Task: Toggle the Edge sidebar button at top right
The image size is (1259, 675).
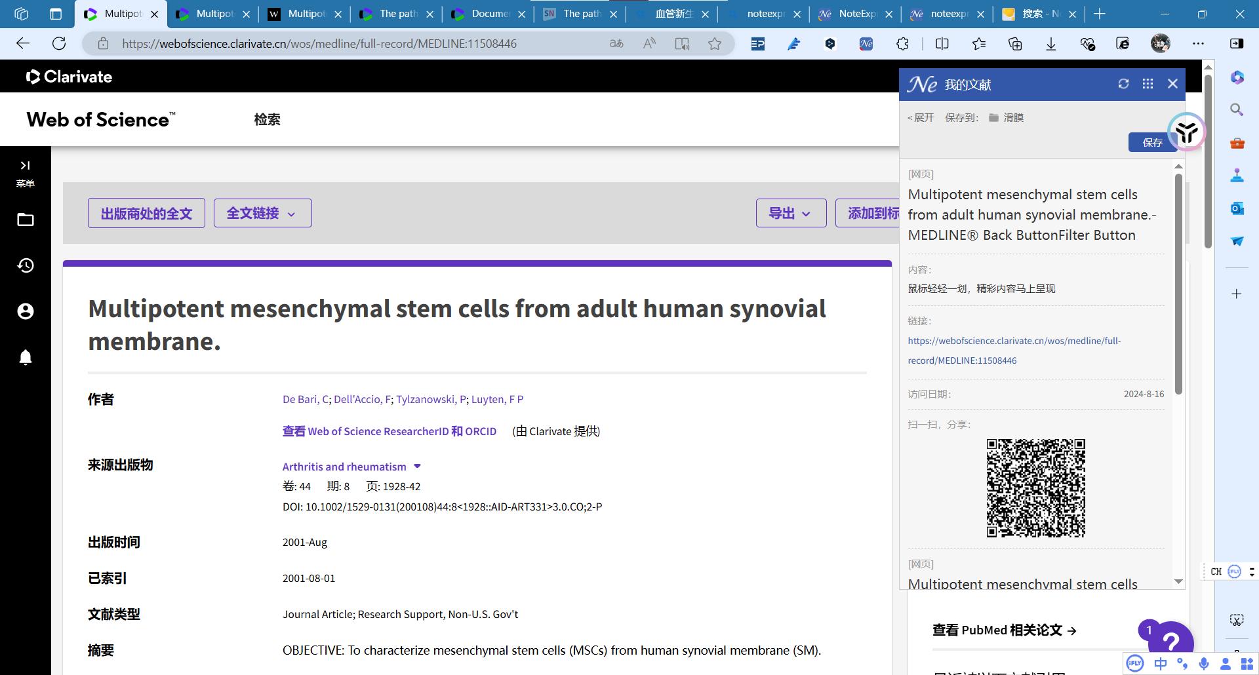Action: (1237, 43)
